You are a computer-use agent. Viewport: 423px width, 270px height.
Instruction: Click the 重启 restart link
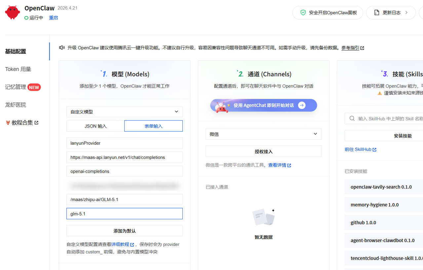pyautogui.click(x=54, y=18)
